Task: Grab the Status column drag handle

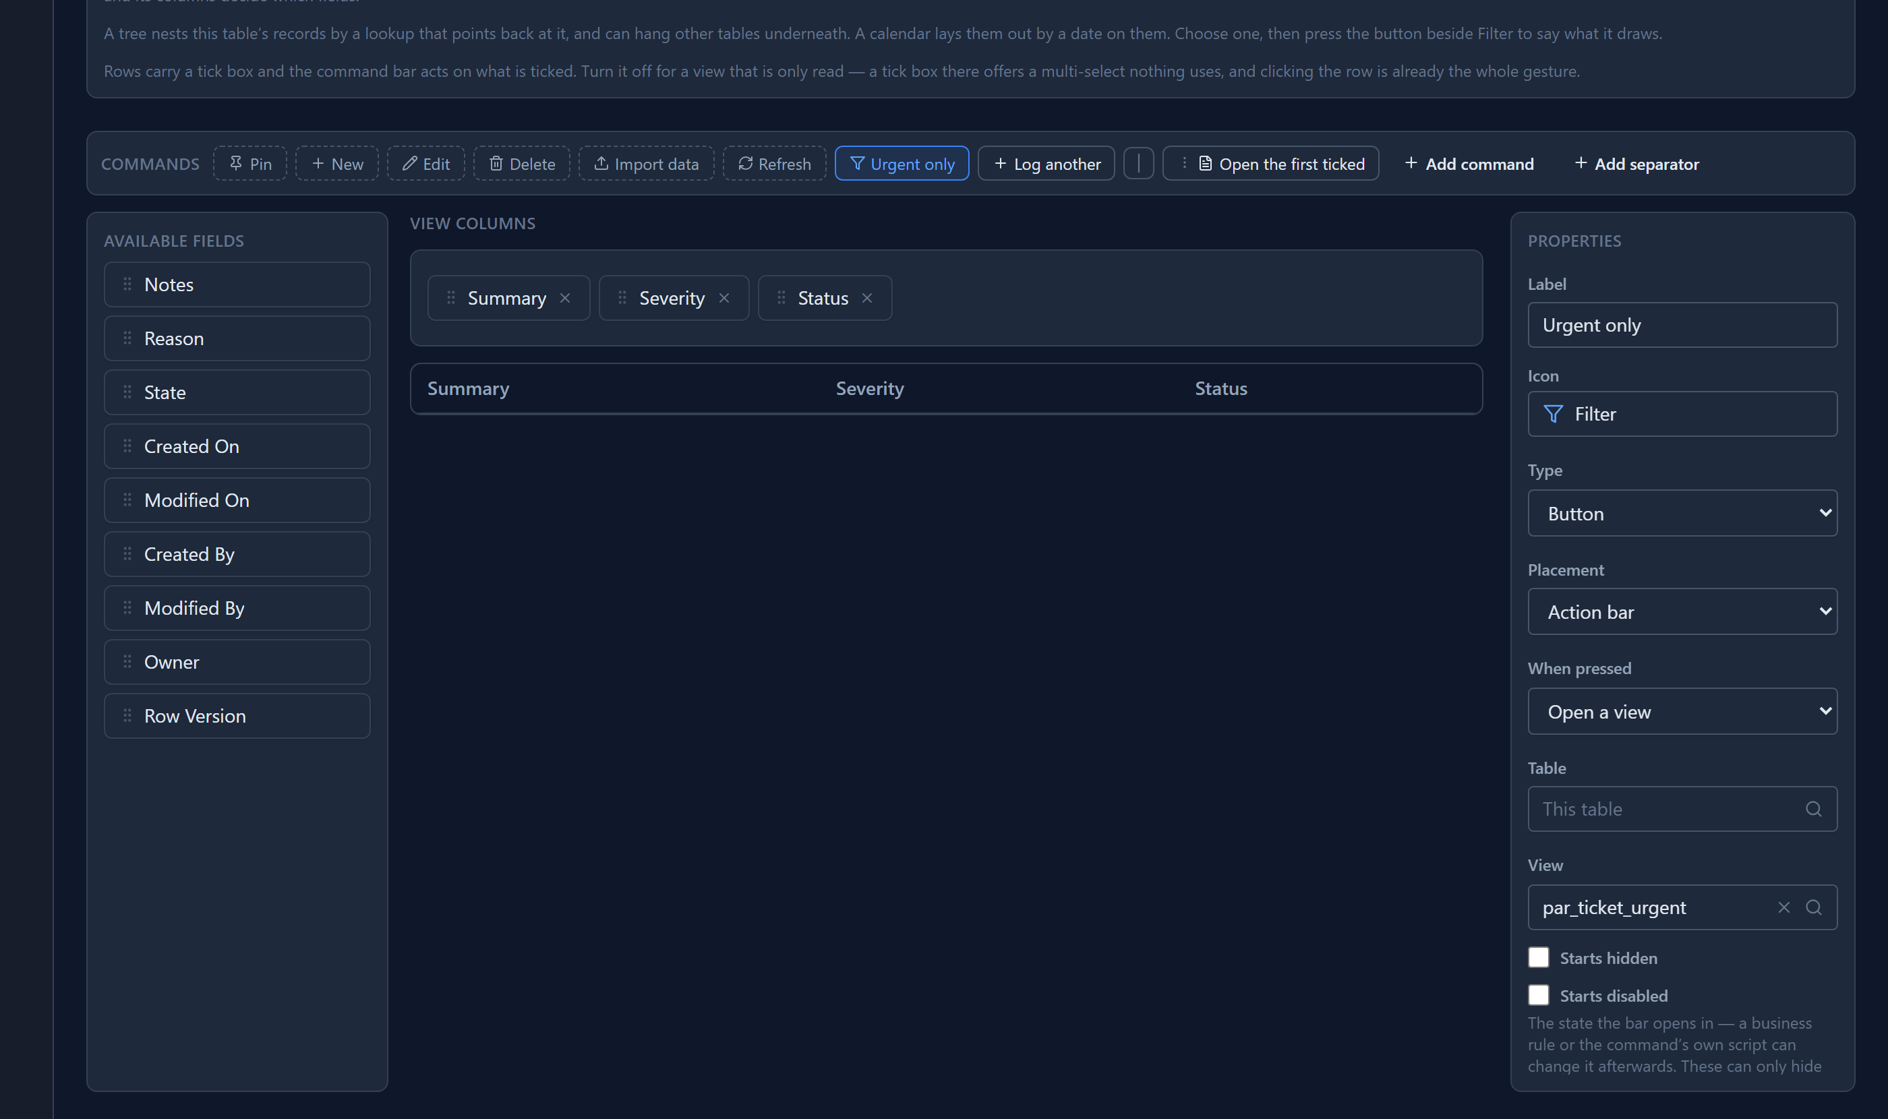Action: click(x=781, y=298)
